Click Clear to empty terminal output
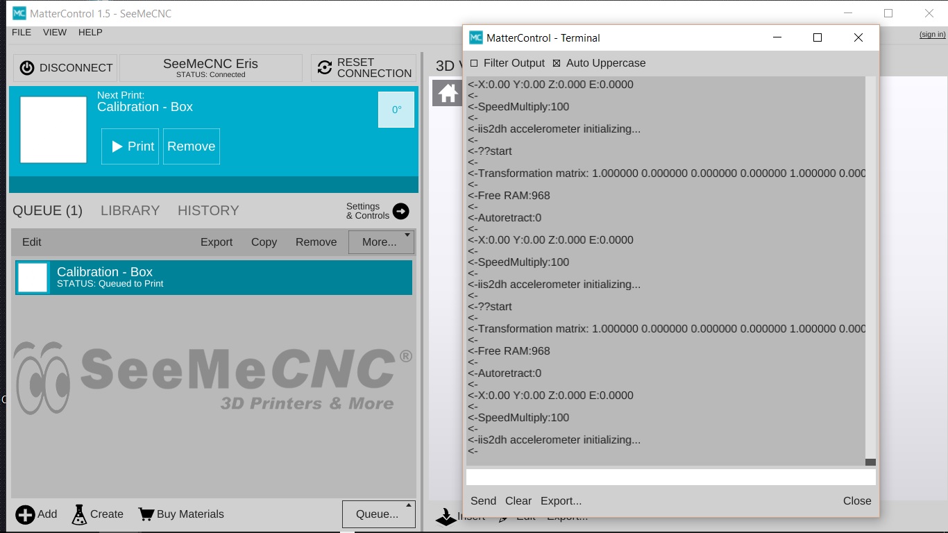This screenshot has height=533, width=948. coord(518,501)
